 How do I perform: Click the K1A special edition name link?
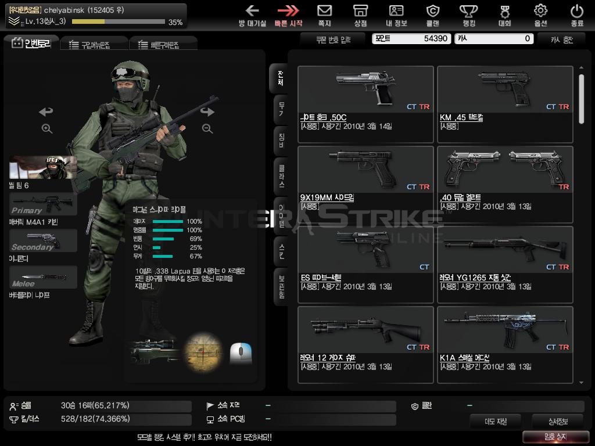tap(464, 358)
